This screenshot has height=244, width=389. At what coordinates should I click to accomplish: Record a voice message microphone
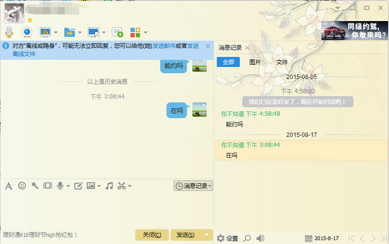[x=60, y=186]
